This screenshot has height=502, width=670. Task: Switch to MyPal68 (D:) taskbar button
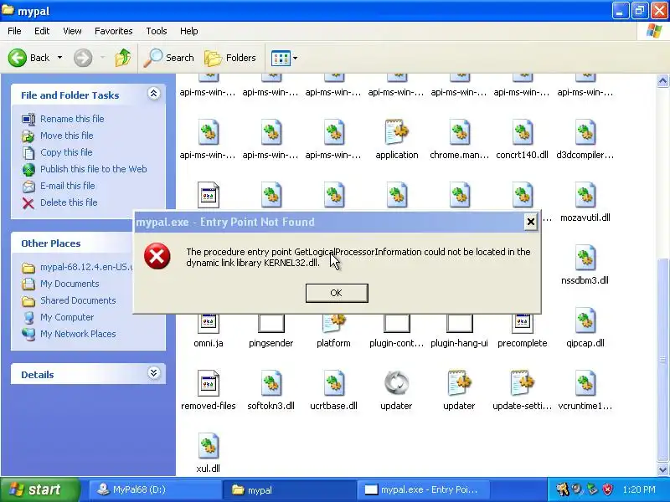click(155, 489)
